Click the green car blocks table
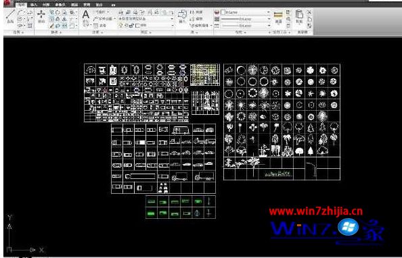The image size is (402, 258). [x=181, y=207]
